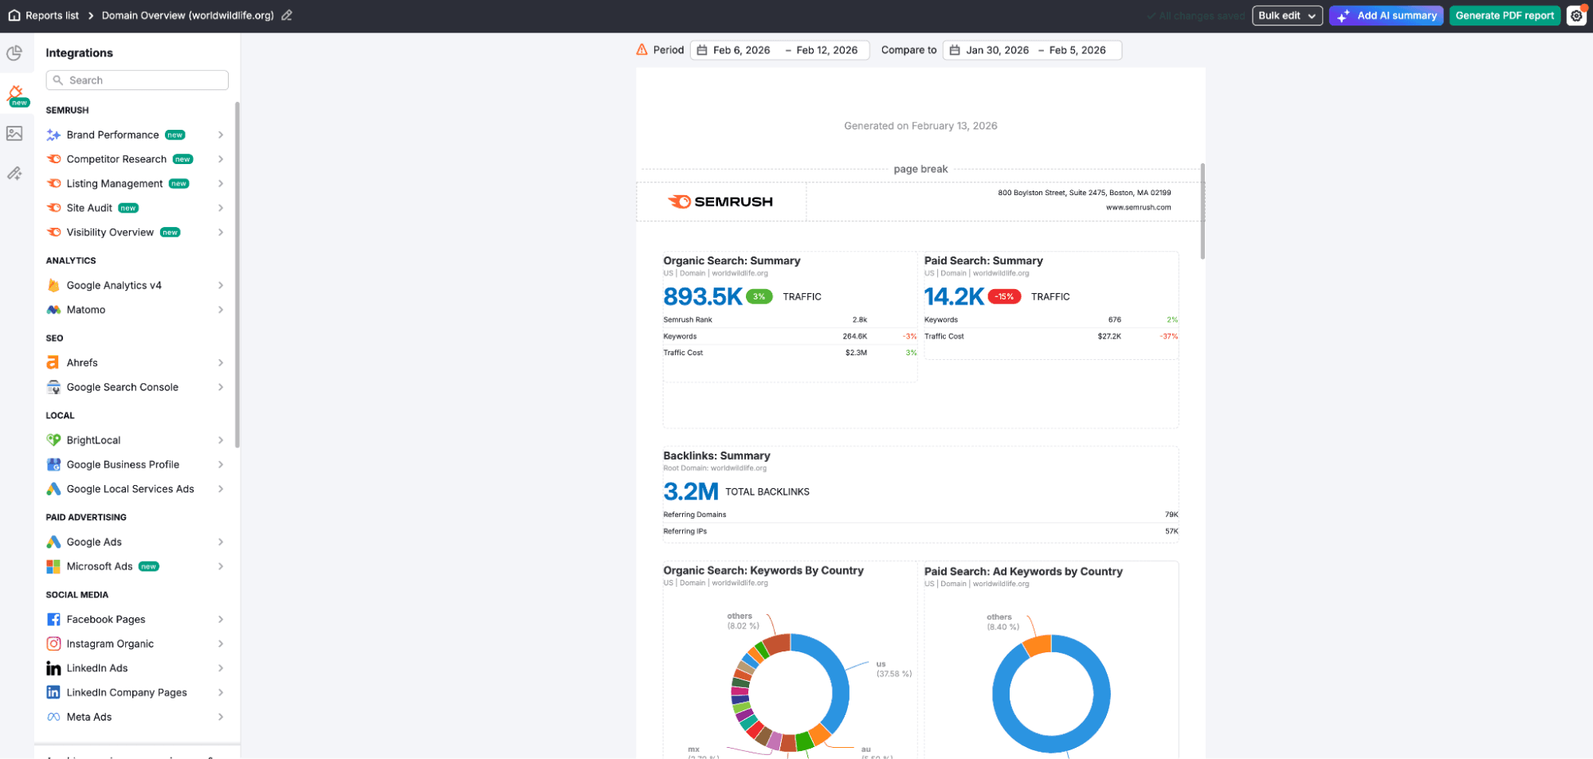Select the Paid Search: Summary title
Screen dimensions: 1593x759
point(983,260)
